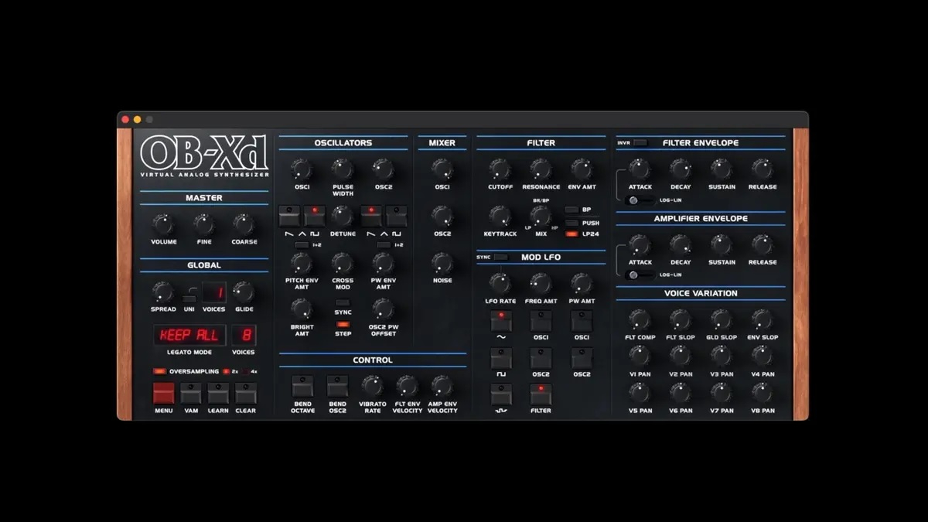This screenshot has width=928, height=522.
Task: Enable LFO pulse-width modulation to OSC2
Action: (x=582, y=358)
